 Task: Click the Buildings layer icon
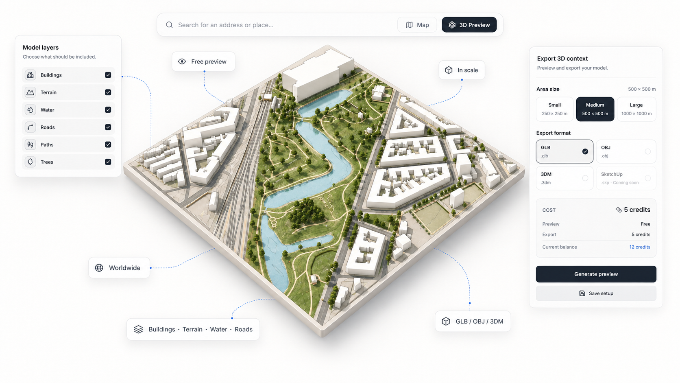click(30, 75)
